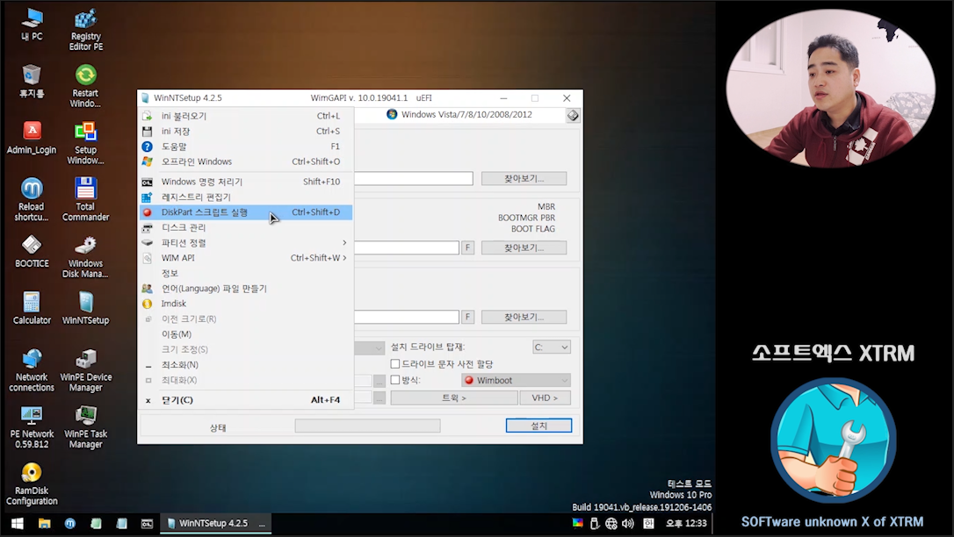
Task: Select ini 불러오기 menu item
Action: [247, 116]
